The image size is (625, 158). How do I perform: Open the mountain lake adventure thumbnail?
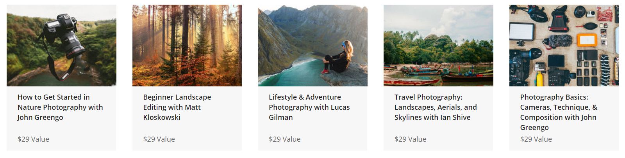pyautogui.click(x=312, y=45)
